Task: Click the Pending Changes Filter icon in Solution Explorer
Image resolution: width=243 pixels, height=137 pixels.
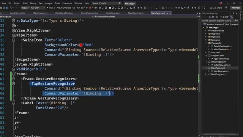Action: [217, 17]
